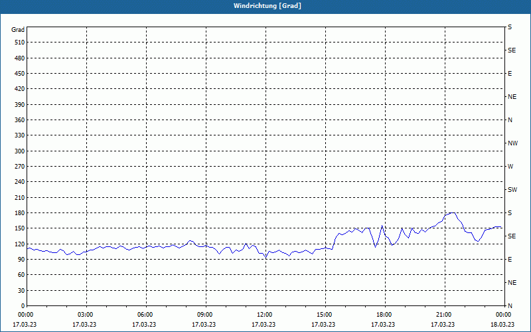531x332 pixels.
Task: Click the 480 value on the degree axis
Action: (20, 58)
